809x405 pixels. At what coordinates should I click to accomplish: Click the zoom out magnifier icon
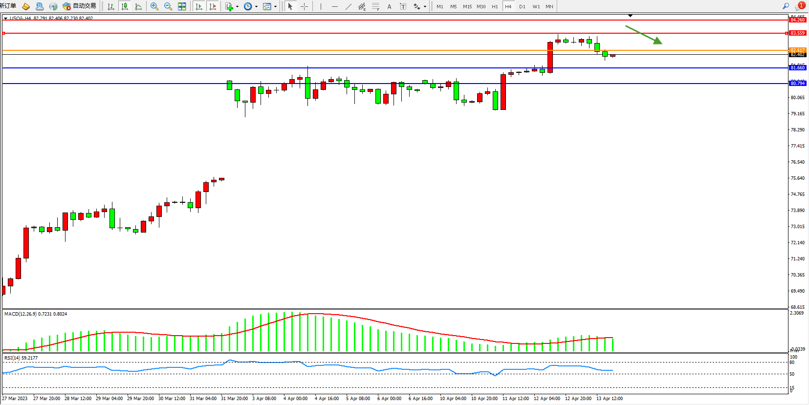(x=168, y=6)
